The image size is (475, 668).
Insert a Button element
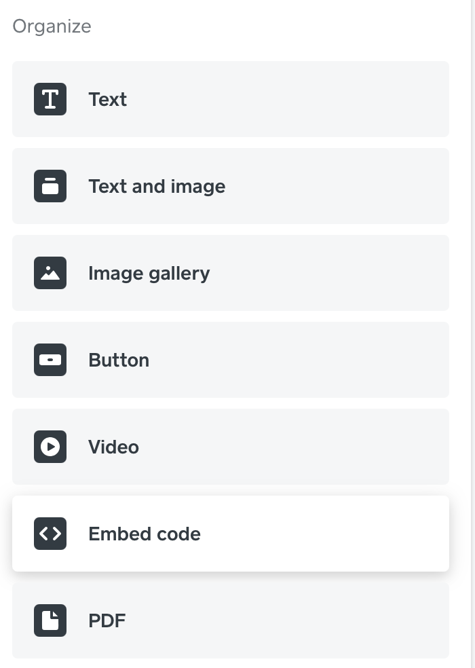[231, 360]
